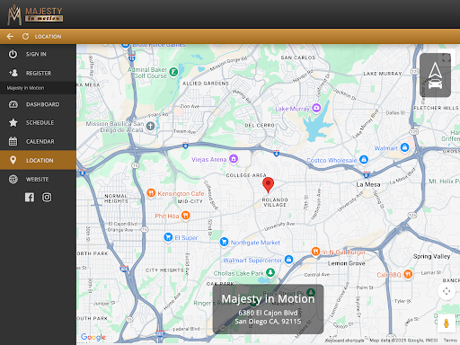Viewport: 460px width, 345px height.
Task: Open the Sign In menu item
Action: pyautogui.click(x=38, y=54)
